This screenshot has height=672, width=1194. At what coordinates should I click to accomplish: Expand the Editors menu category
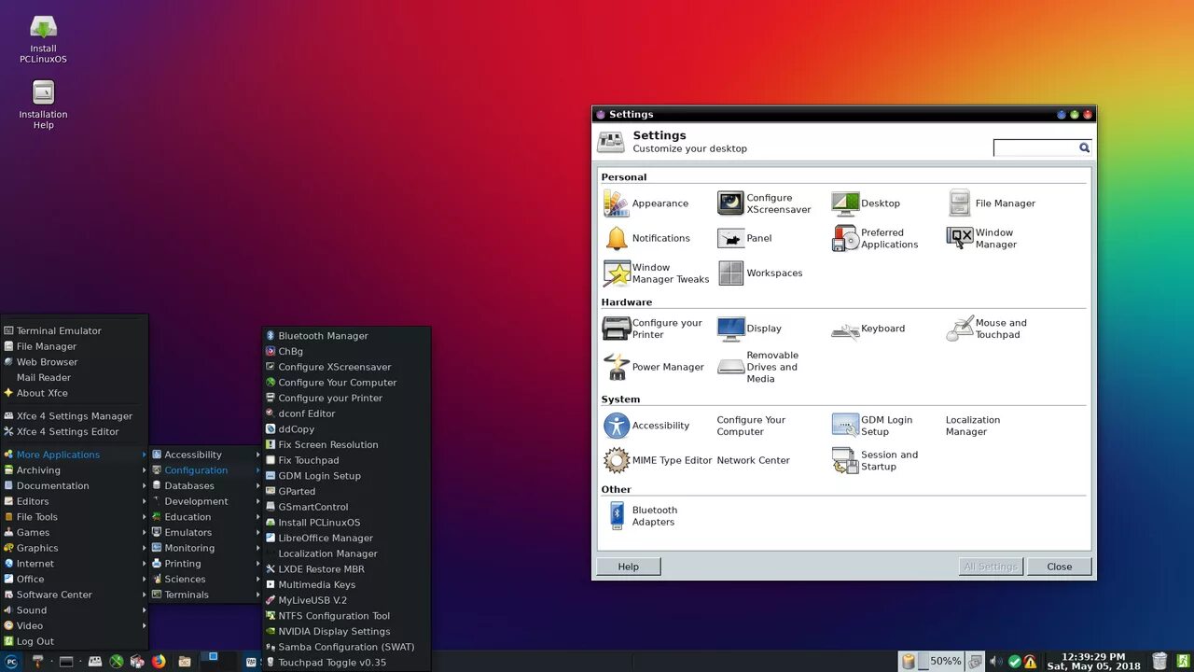click(75, 501)
